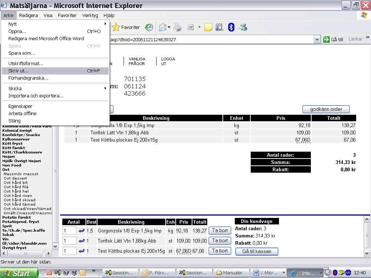Viewport: 371px width, 278px height.
Task: Click Gå till kassan button
Action: (x=257, y=251)
